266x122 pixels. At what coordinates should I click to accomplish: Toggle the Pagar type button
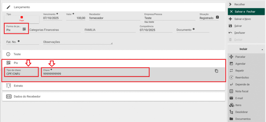[22, 19]
